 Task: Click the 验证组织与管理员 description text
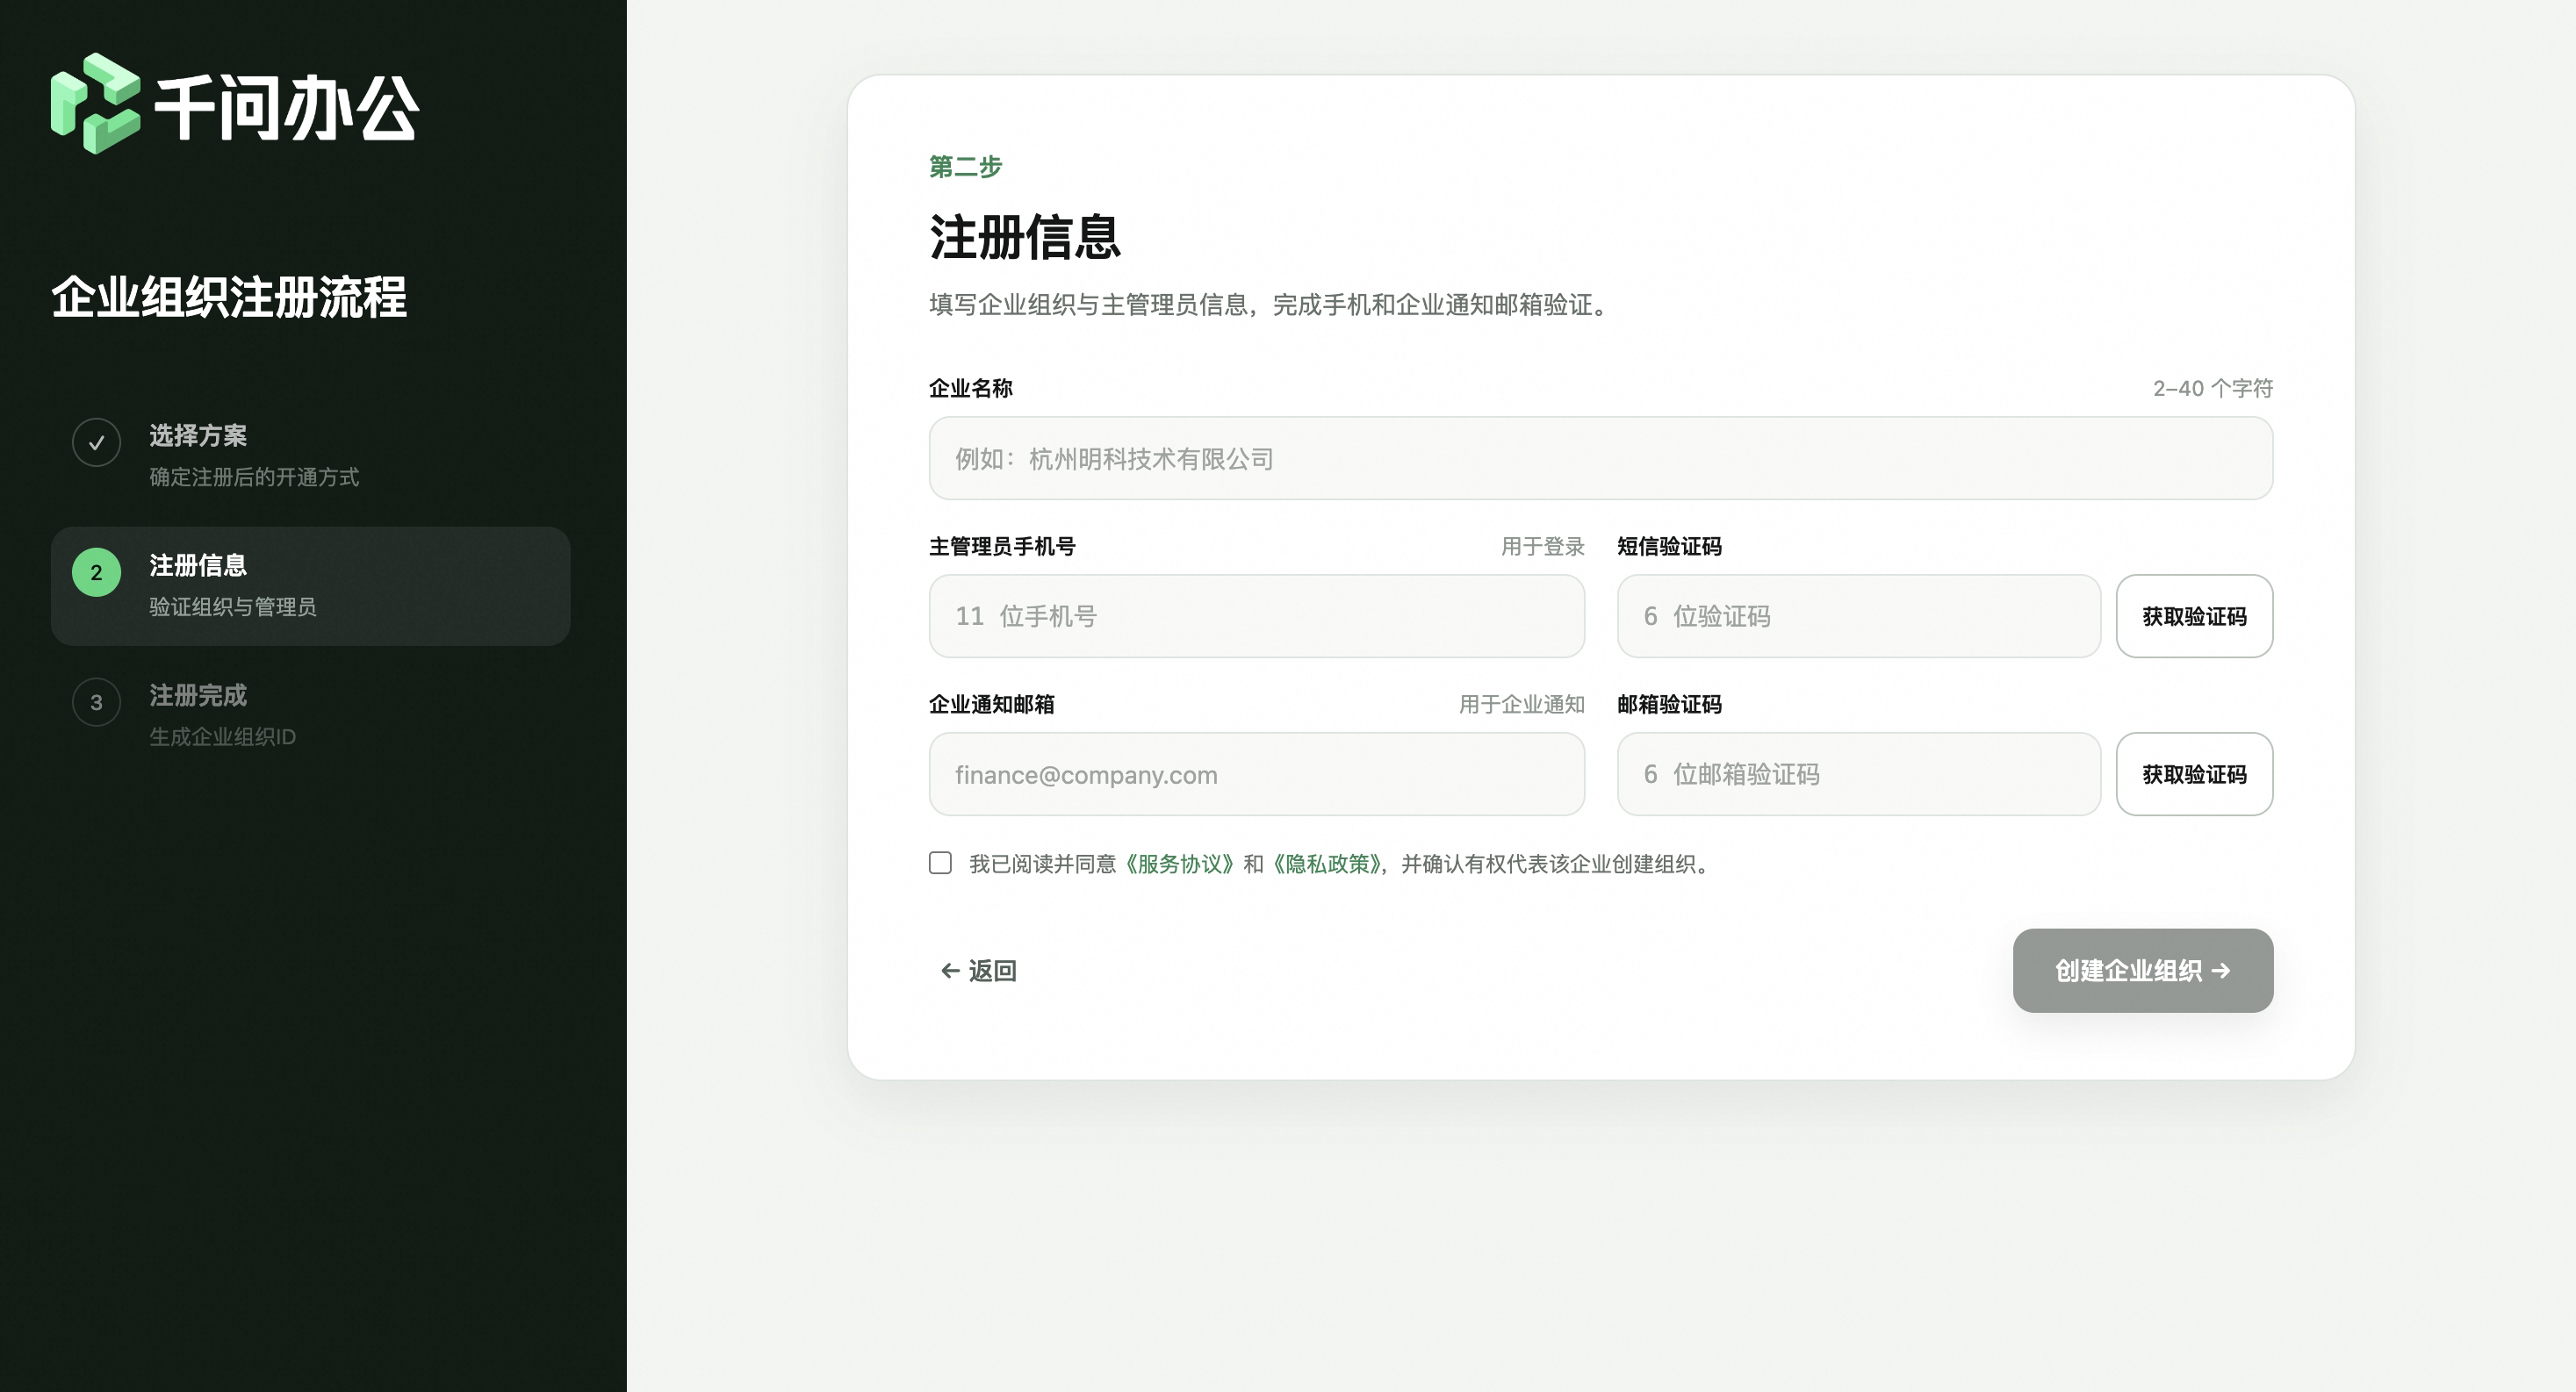click(x=233, y=607)
